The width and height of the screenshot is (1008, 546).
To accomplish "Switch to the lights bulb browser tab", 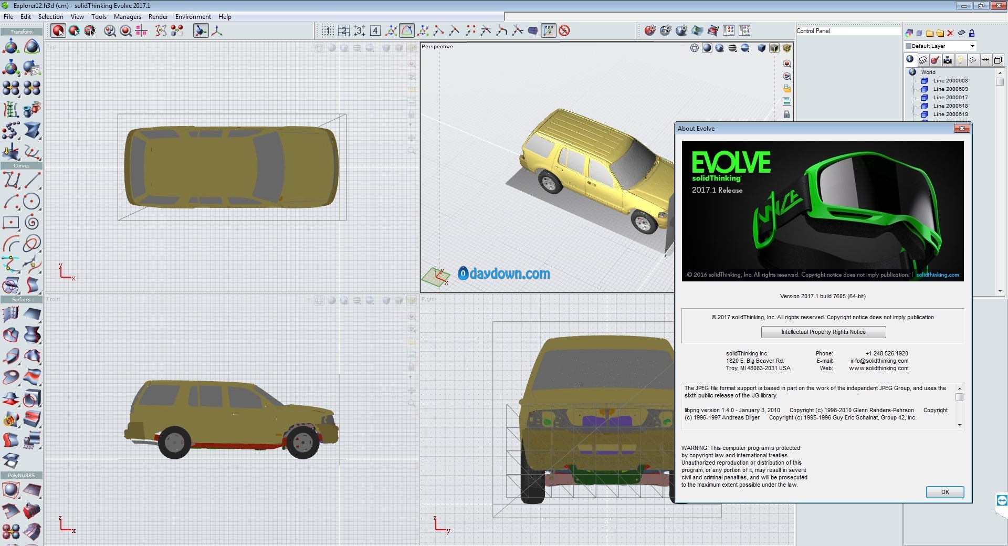I will pos(960,60).
